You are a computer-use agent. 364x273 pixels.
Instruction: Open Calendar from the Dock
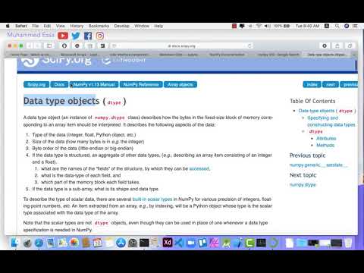coord(98,243)
